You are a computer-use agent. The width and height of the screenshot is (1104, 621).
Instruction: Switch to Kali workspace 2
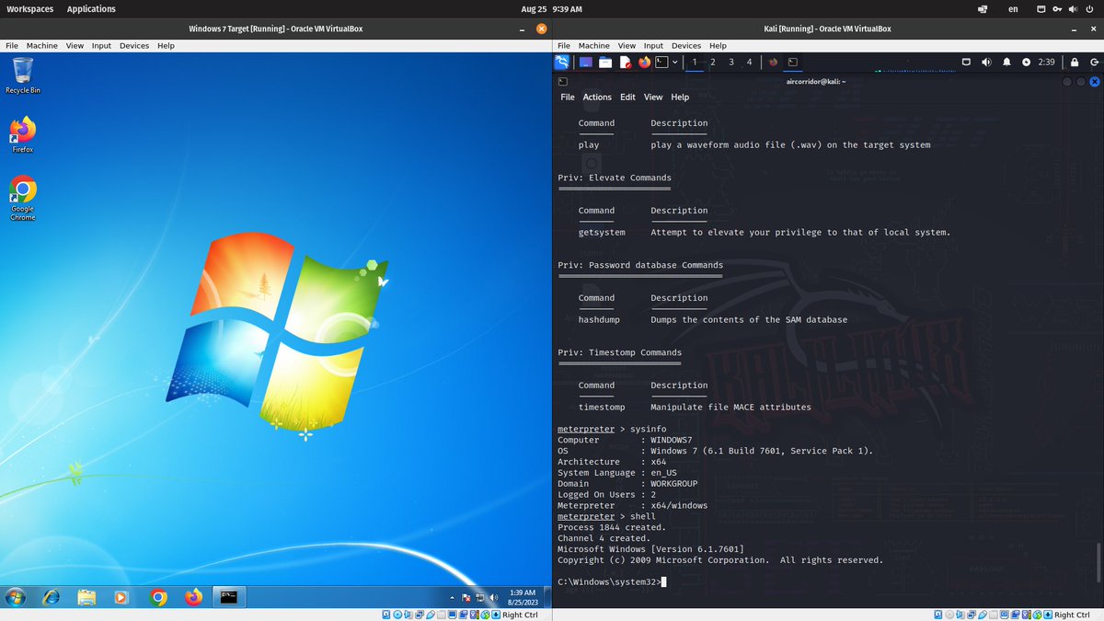[x=713, y=62]
